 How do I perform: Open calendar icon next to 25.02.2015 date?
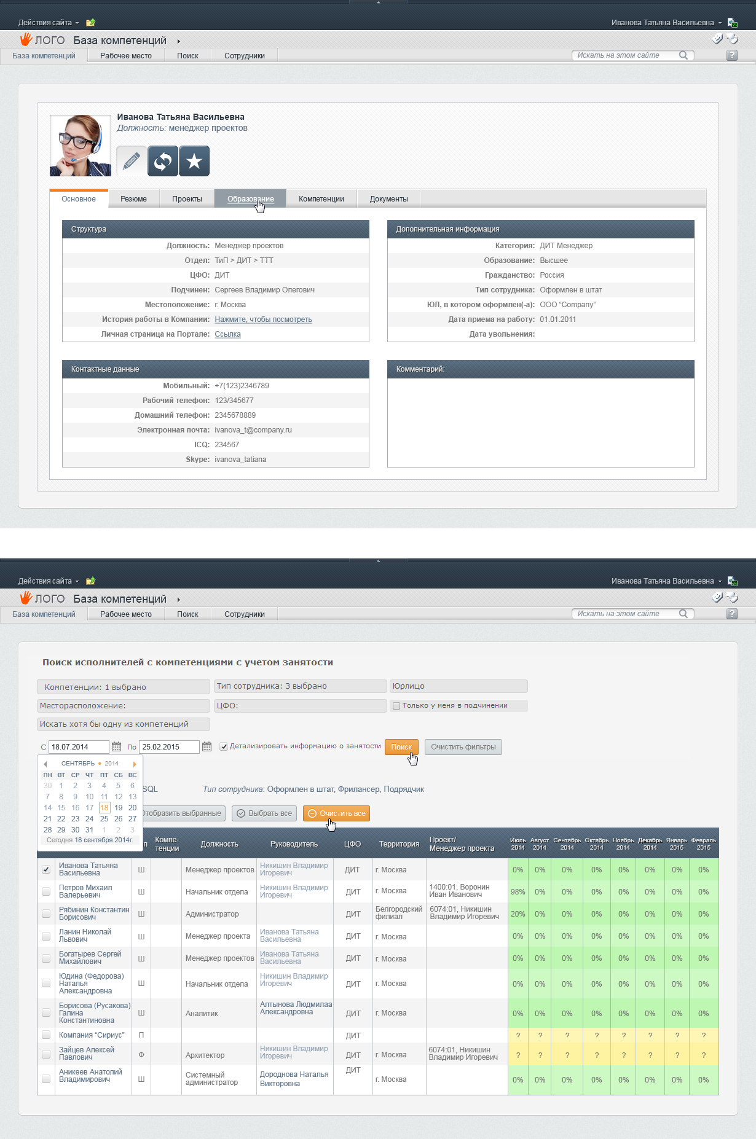point(207,746)
